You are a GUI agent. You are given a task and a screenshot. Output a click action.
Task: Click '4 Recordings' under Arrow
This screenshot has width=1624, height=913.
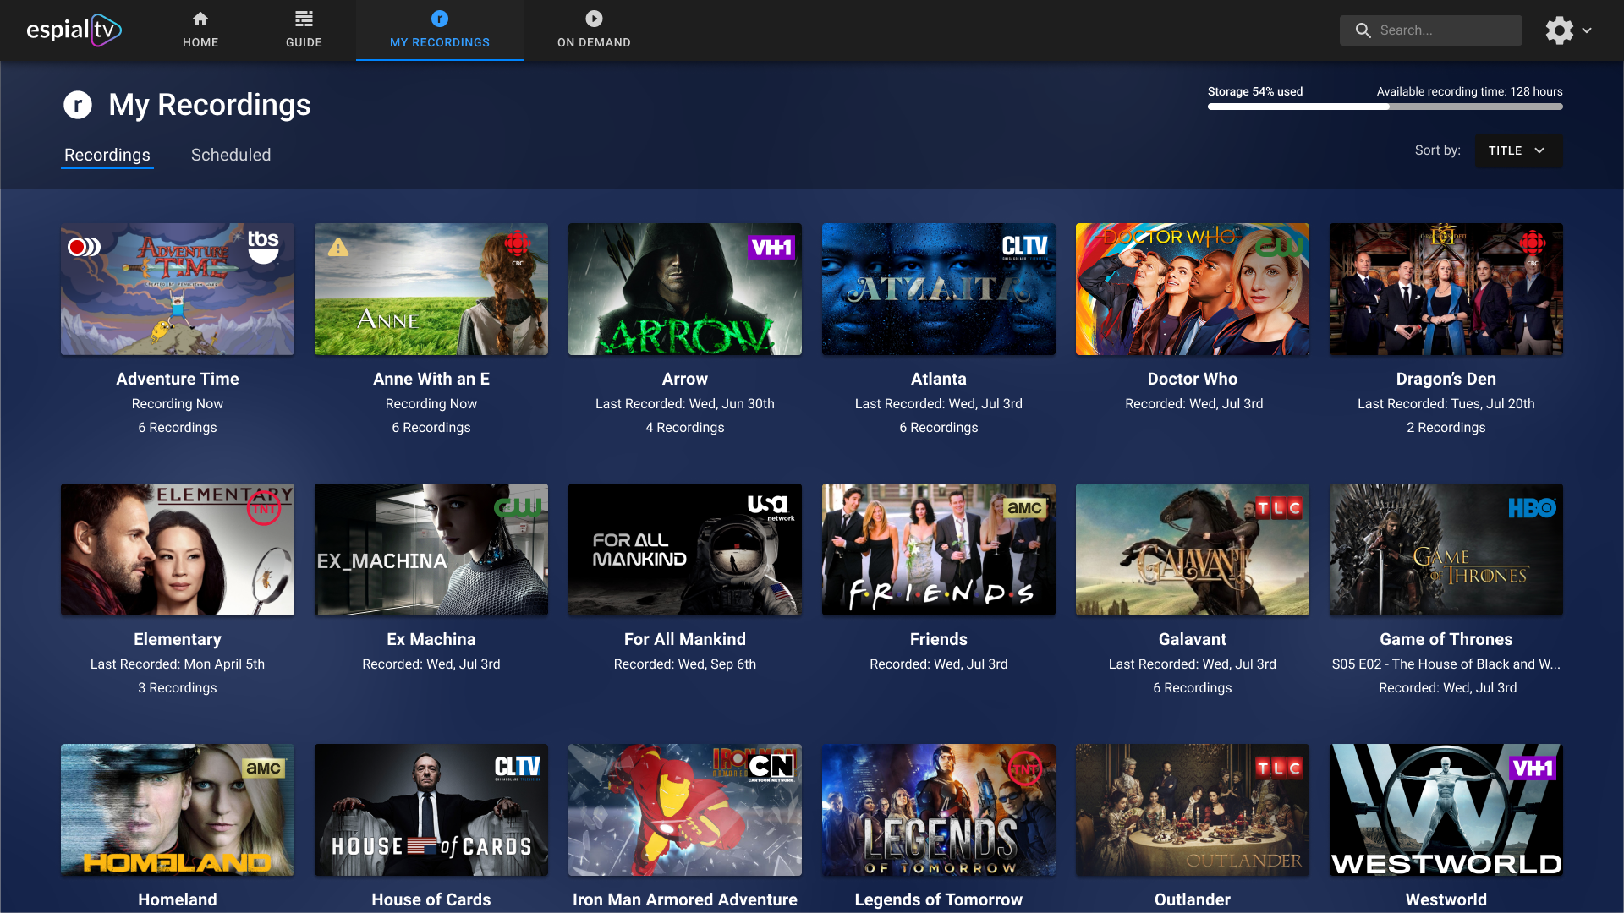click(x=685, y=427)
